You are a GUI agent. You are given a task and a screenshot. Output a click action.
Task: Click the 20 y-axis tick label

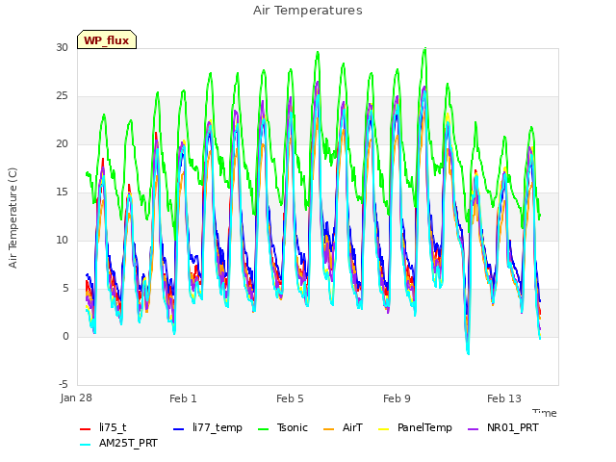[62, 143]
